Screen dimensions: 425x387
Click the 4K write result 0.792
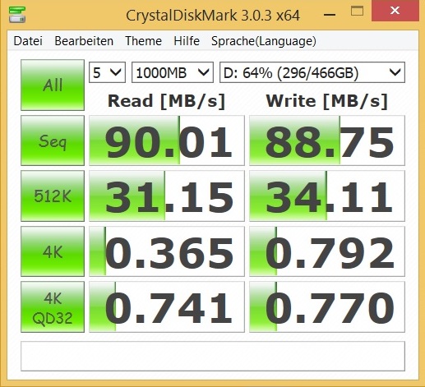click(327, 251)
